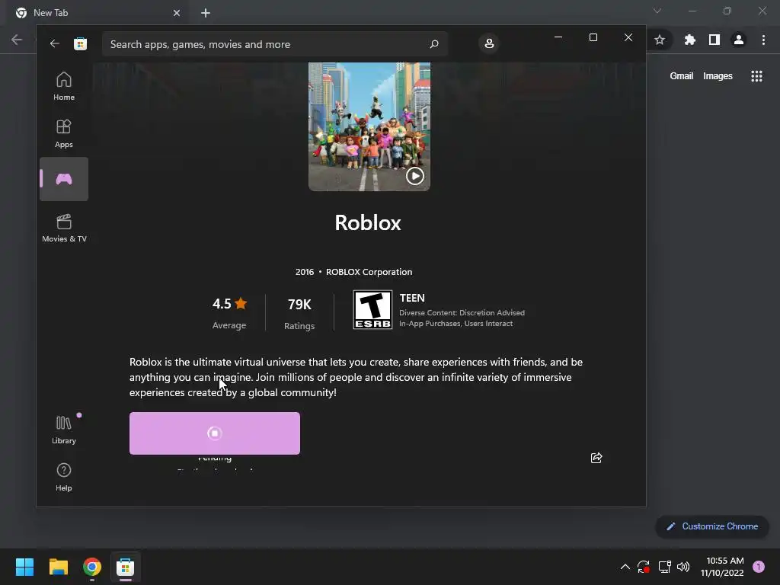The image size is (780, 585).
Task: Open Chrome from the taskbar
Action: click(x=92, y=567)
